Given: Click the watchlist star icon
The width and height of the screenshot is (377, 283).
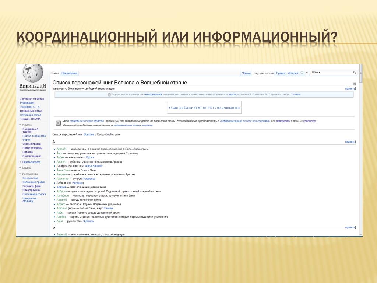Looking at the screenshot, I should (302, 73).
